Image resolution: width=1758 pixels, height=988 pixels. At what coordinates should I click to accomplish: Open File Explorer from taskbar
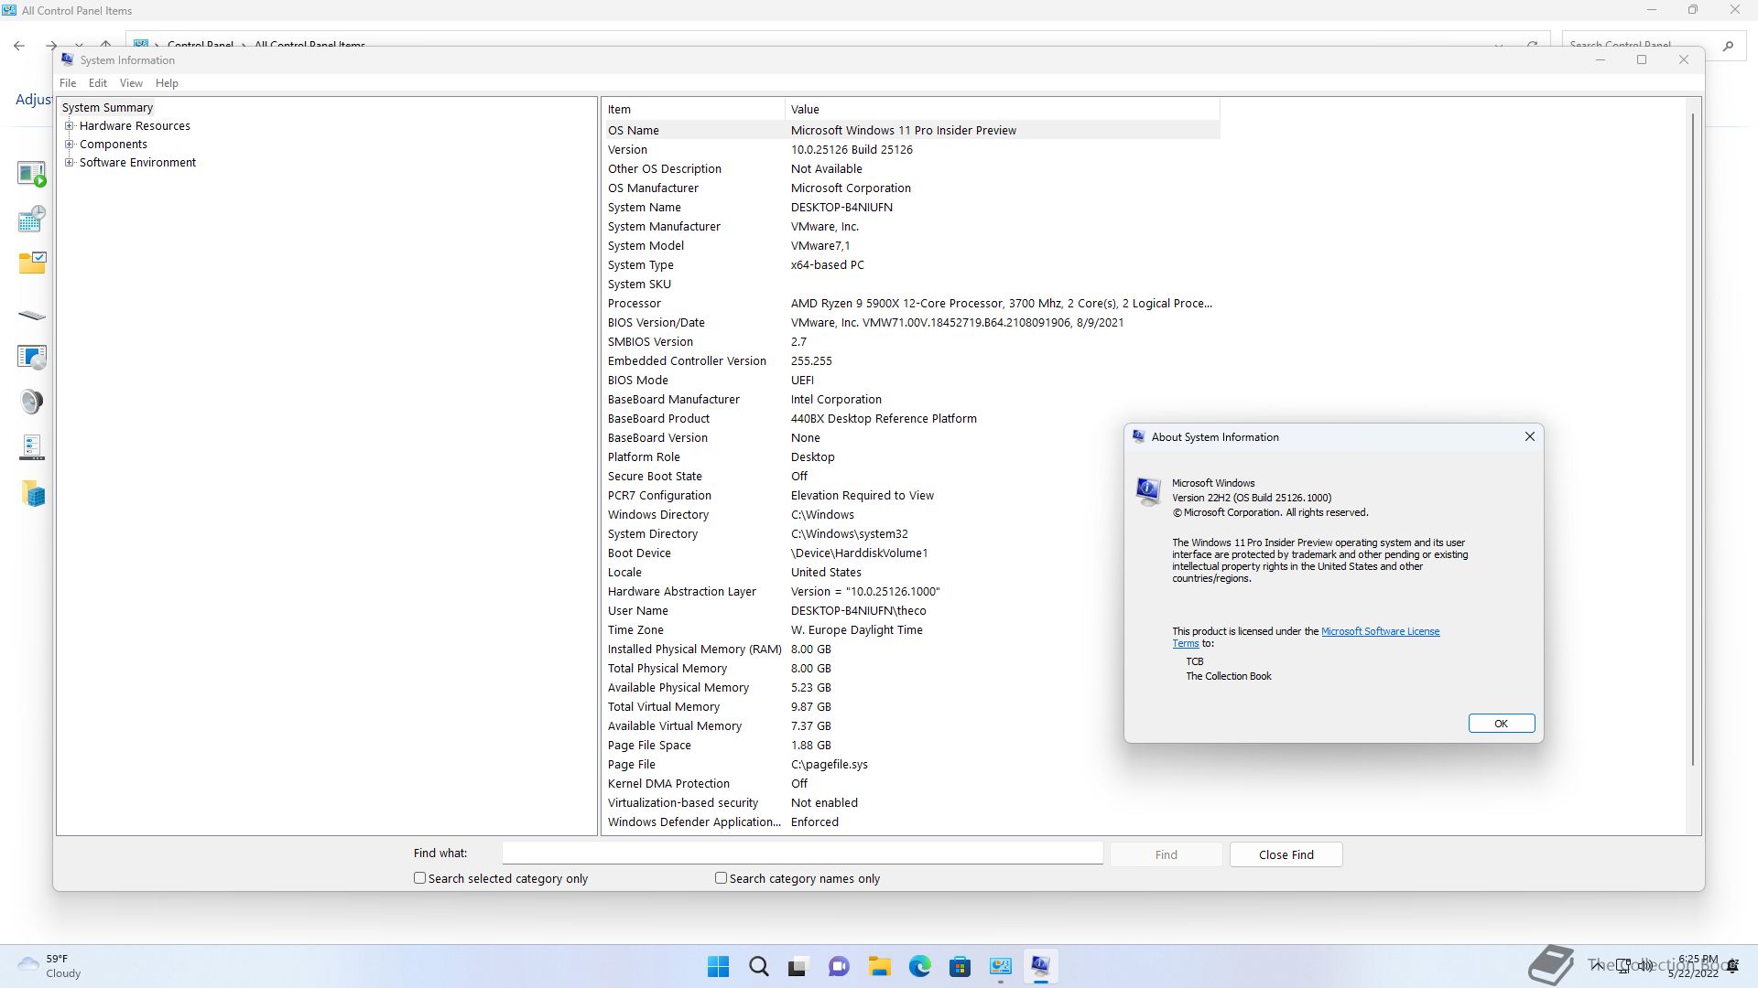point(879,966)
